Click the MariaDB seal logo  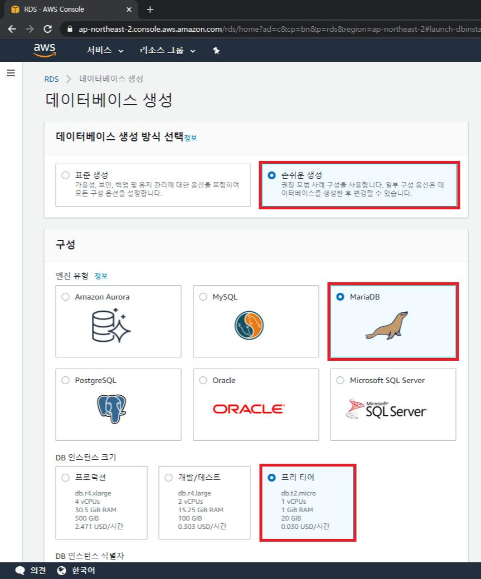[387, 326]
